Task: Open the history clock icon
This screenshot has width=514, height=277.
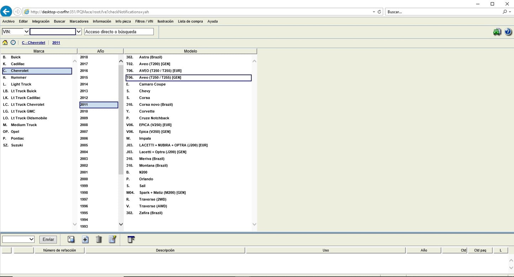Action: point(13,43)
